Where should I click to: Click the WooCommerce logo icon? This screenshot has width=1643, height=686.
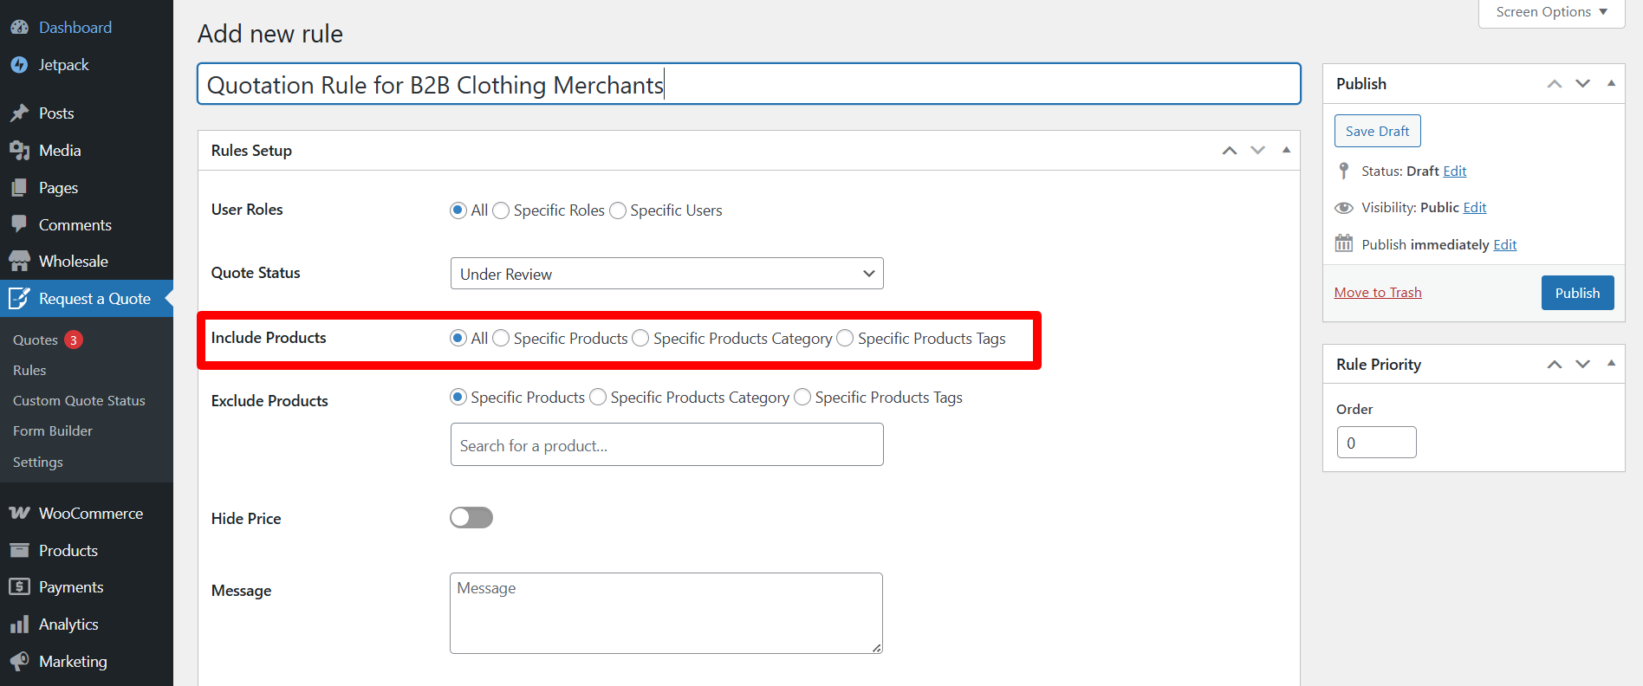pyautogui.click(x=19, y=514)
